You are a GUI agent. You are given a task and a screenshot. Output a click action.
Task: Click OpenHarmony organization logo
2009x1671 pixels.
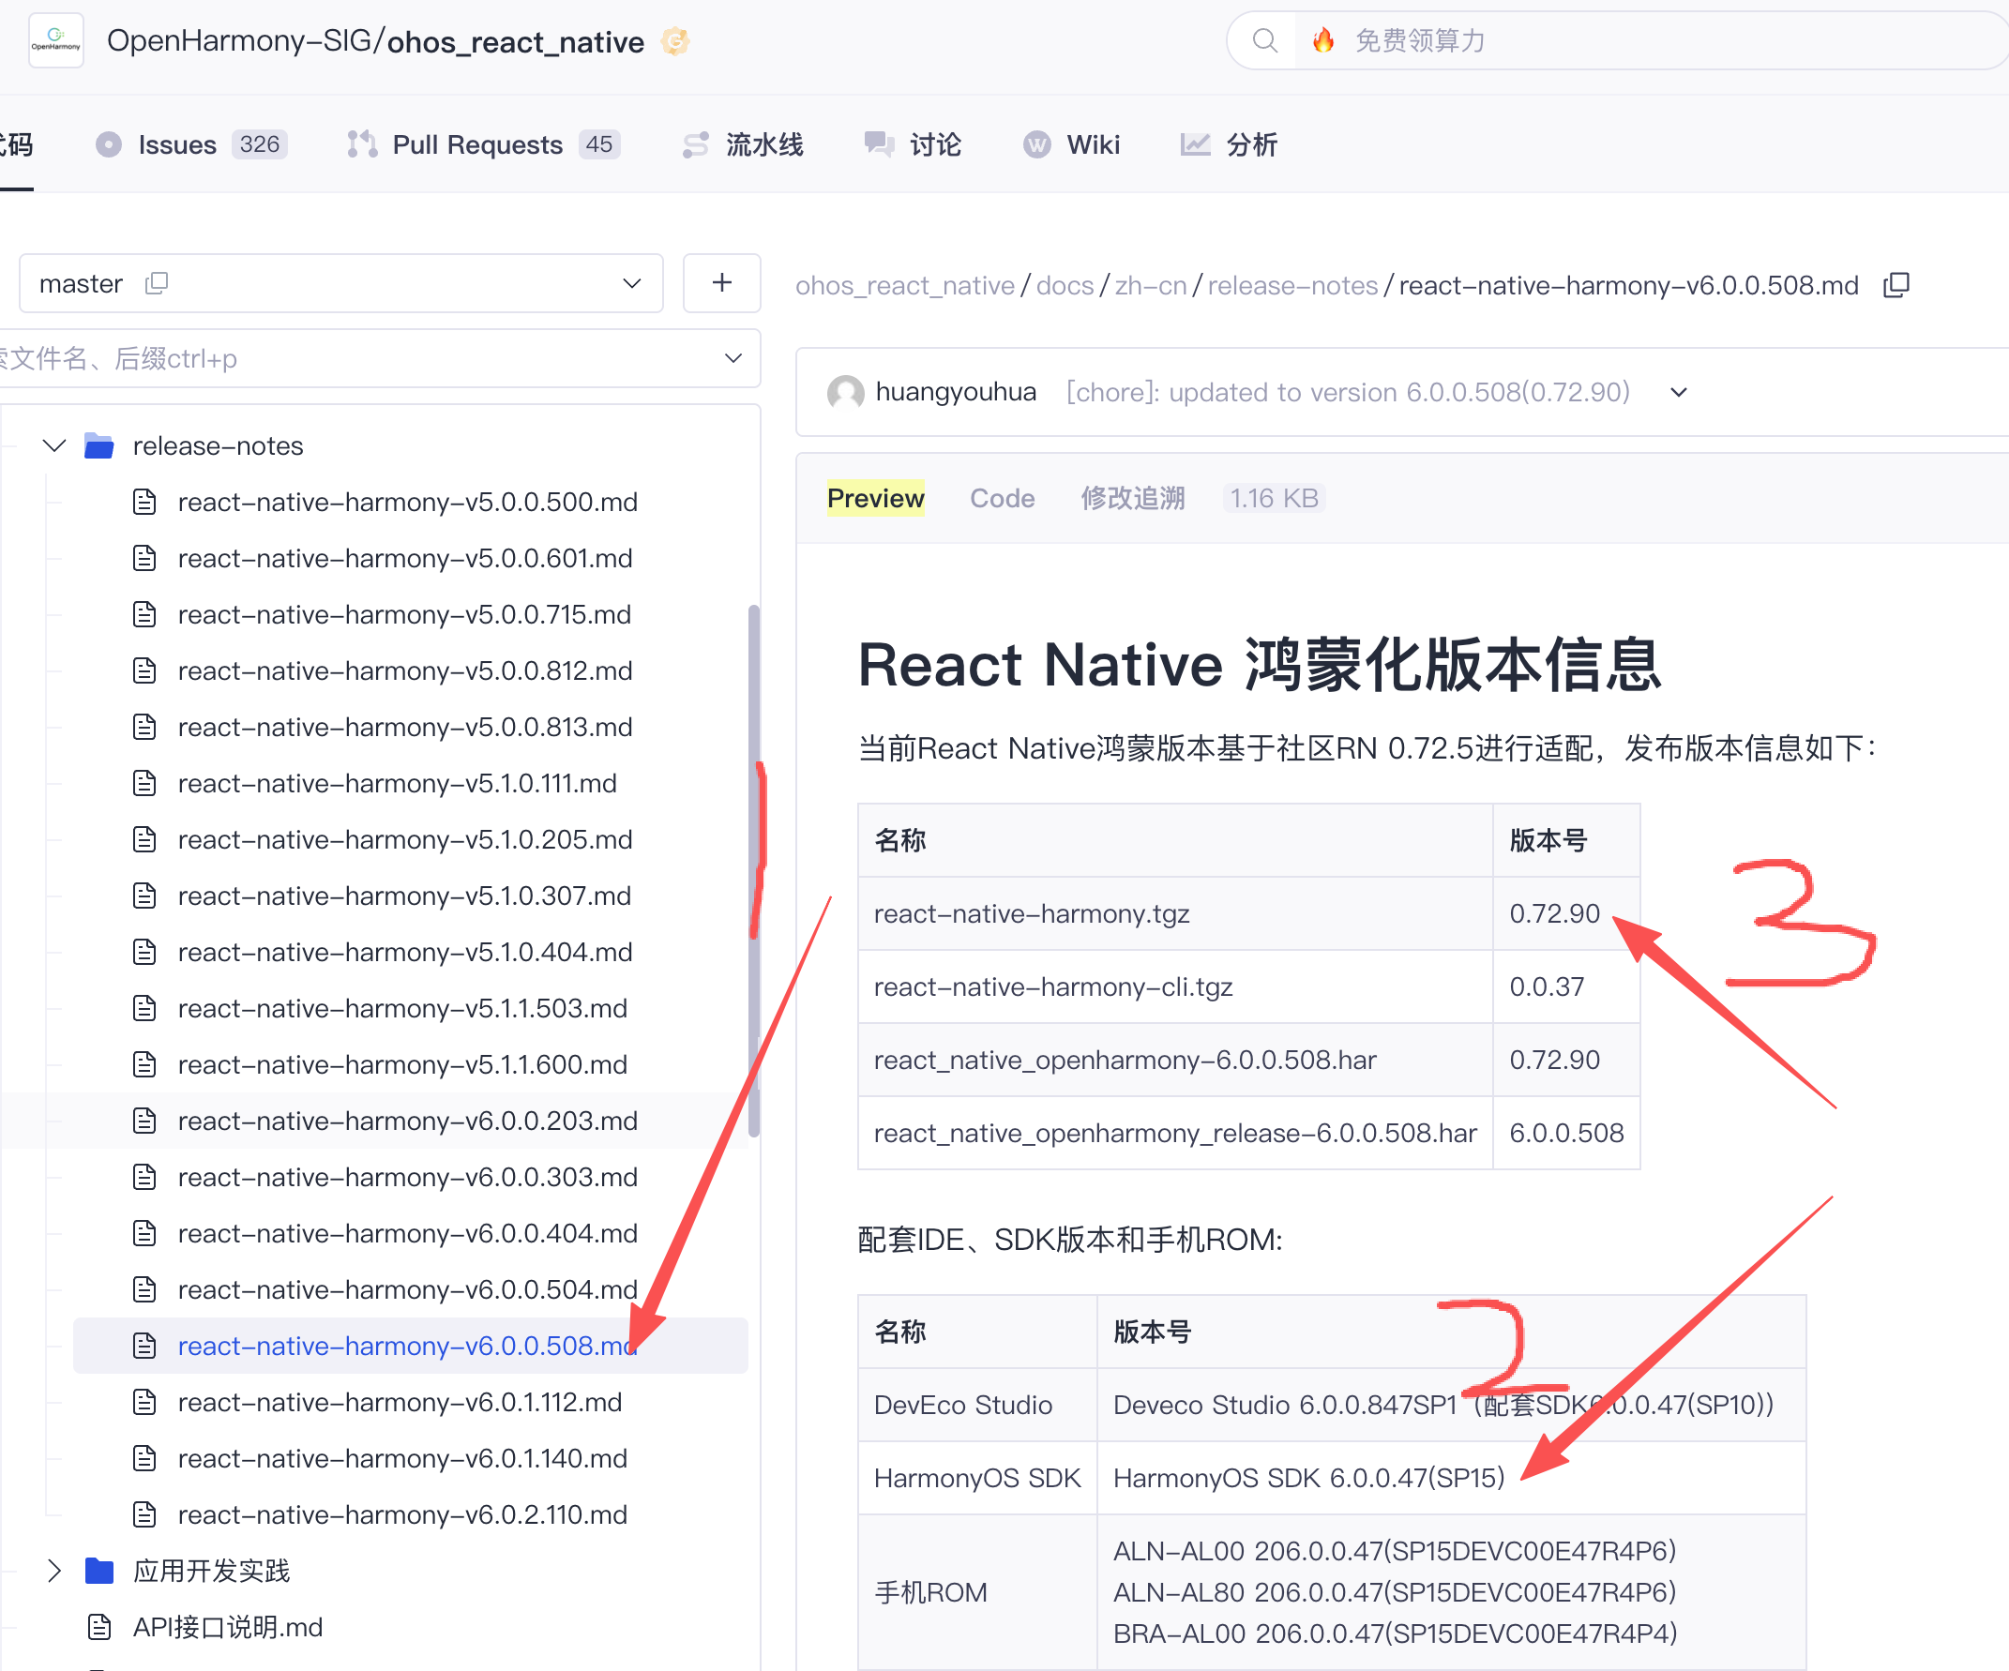[x=55, y=40]
